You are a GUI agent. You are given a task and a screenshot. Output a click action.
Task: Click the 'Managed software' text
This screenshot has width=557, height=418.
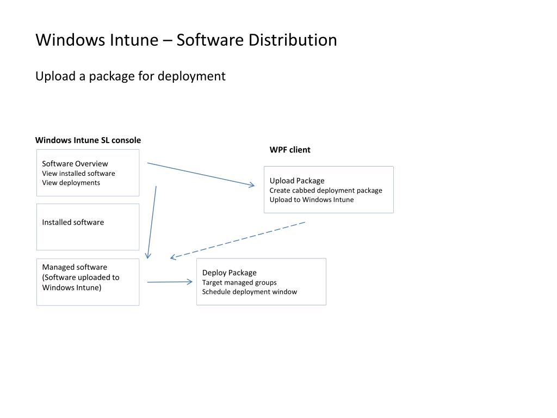(75, 267)
